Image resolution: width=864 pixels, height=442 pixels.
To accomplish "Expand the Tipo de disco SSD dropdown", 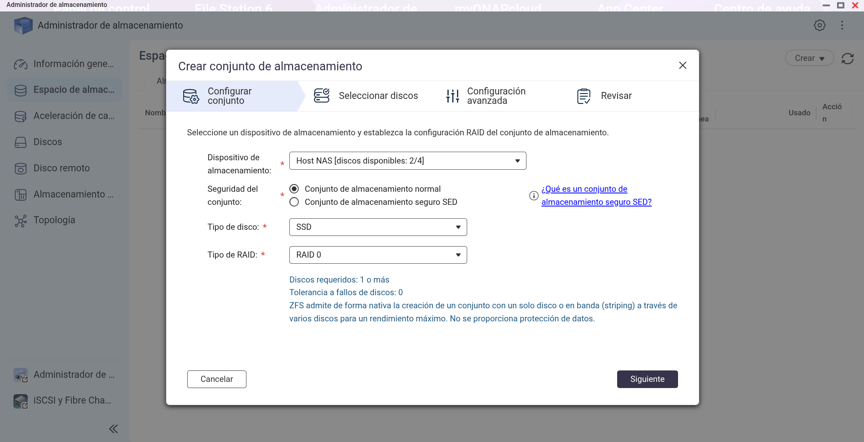I will click(378, 227).
